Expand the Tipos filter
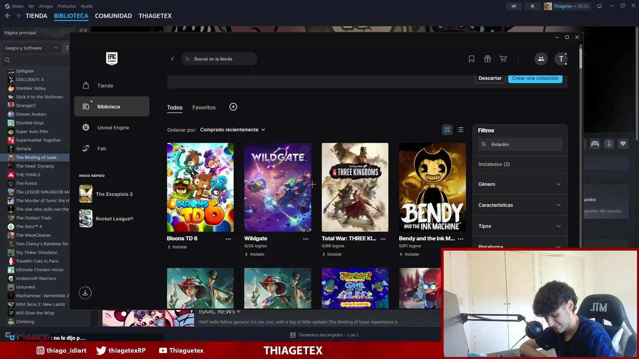 click(x=520, y=226)
